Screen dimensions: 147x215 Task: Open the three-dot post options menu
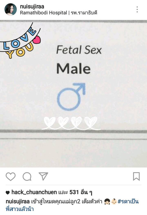[x=137, y=9]
